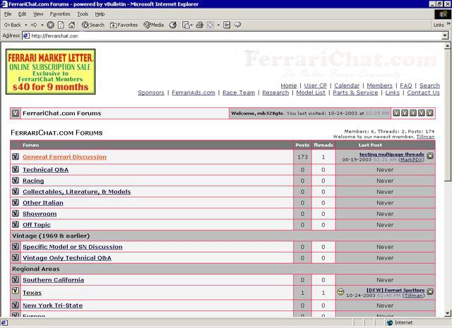This screenshot has width=452, height=328.
Task: Open the File menu
Action: coord(8,14)
